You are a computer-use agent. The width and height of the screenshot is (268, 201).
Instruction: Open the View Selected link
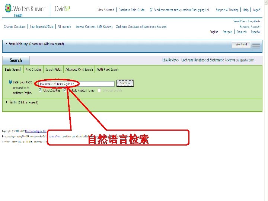106,10
